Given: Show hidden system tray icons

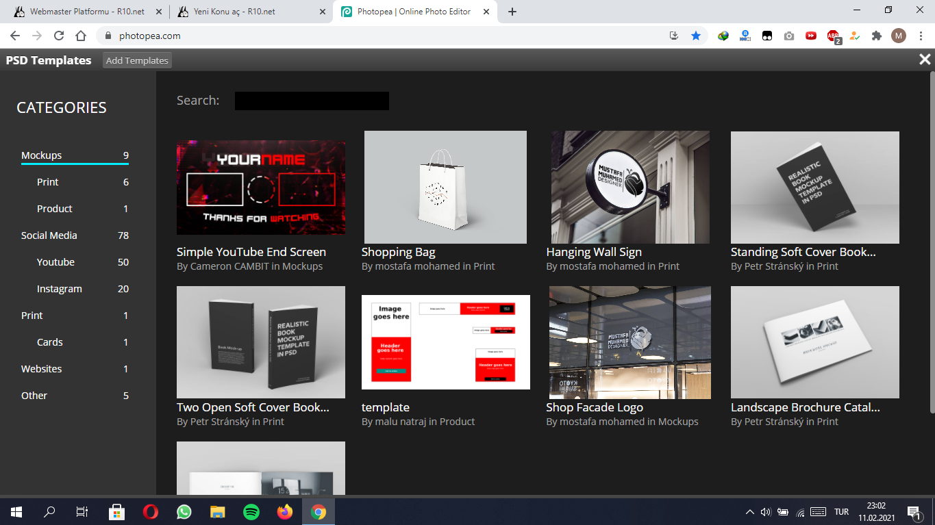Looking at the screenshot, I should tap(750, 512).
